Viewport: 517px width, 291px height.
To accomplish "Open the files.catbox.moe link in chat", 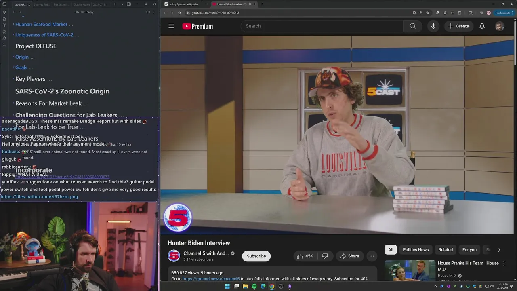I will click(x=39, y=197).
